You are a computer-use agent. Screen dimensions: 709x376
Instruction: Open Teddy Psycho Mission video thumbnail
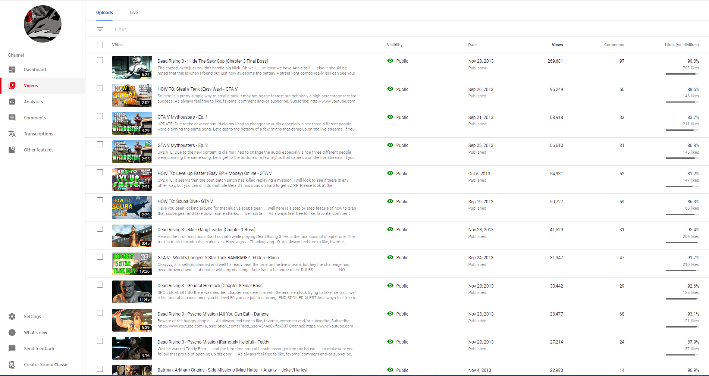(x=132, y=348)
